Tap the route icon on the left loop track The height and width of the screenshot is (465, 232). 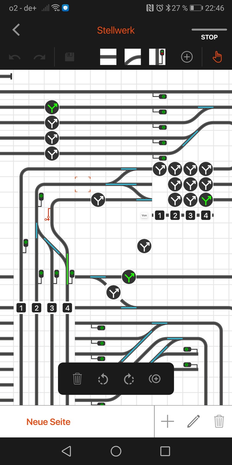tap(98, 200)
